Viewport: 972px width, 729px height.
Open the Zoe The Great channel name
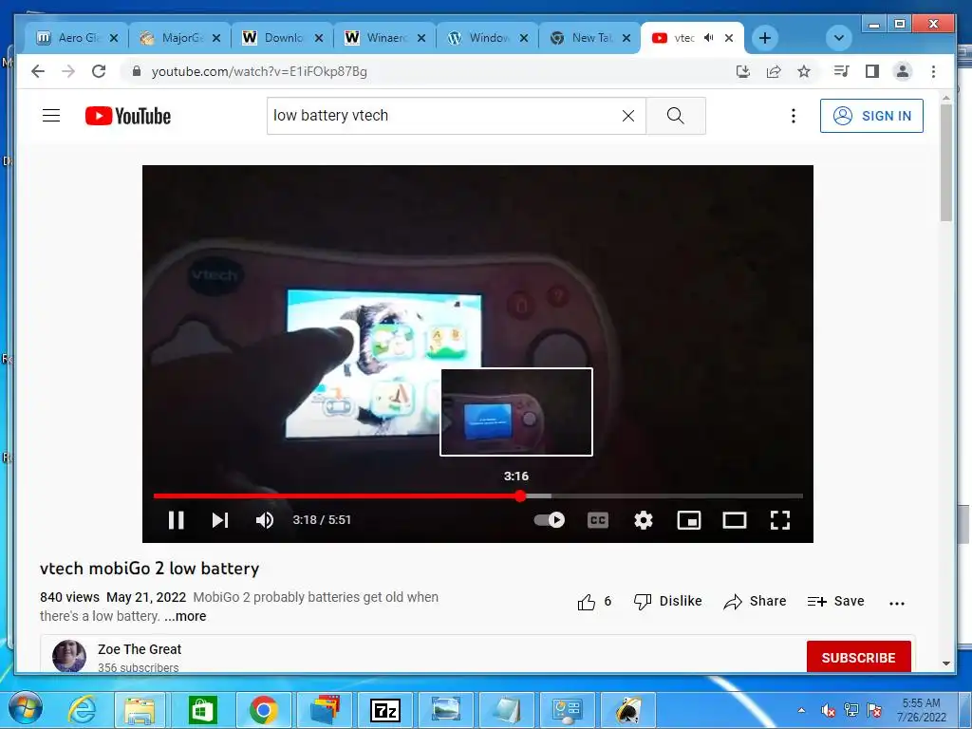click(140, 649)
